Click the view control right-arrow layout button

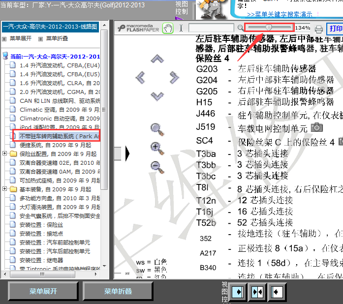tap(238, 292)
